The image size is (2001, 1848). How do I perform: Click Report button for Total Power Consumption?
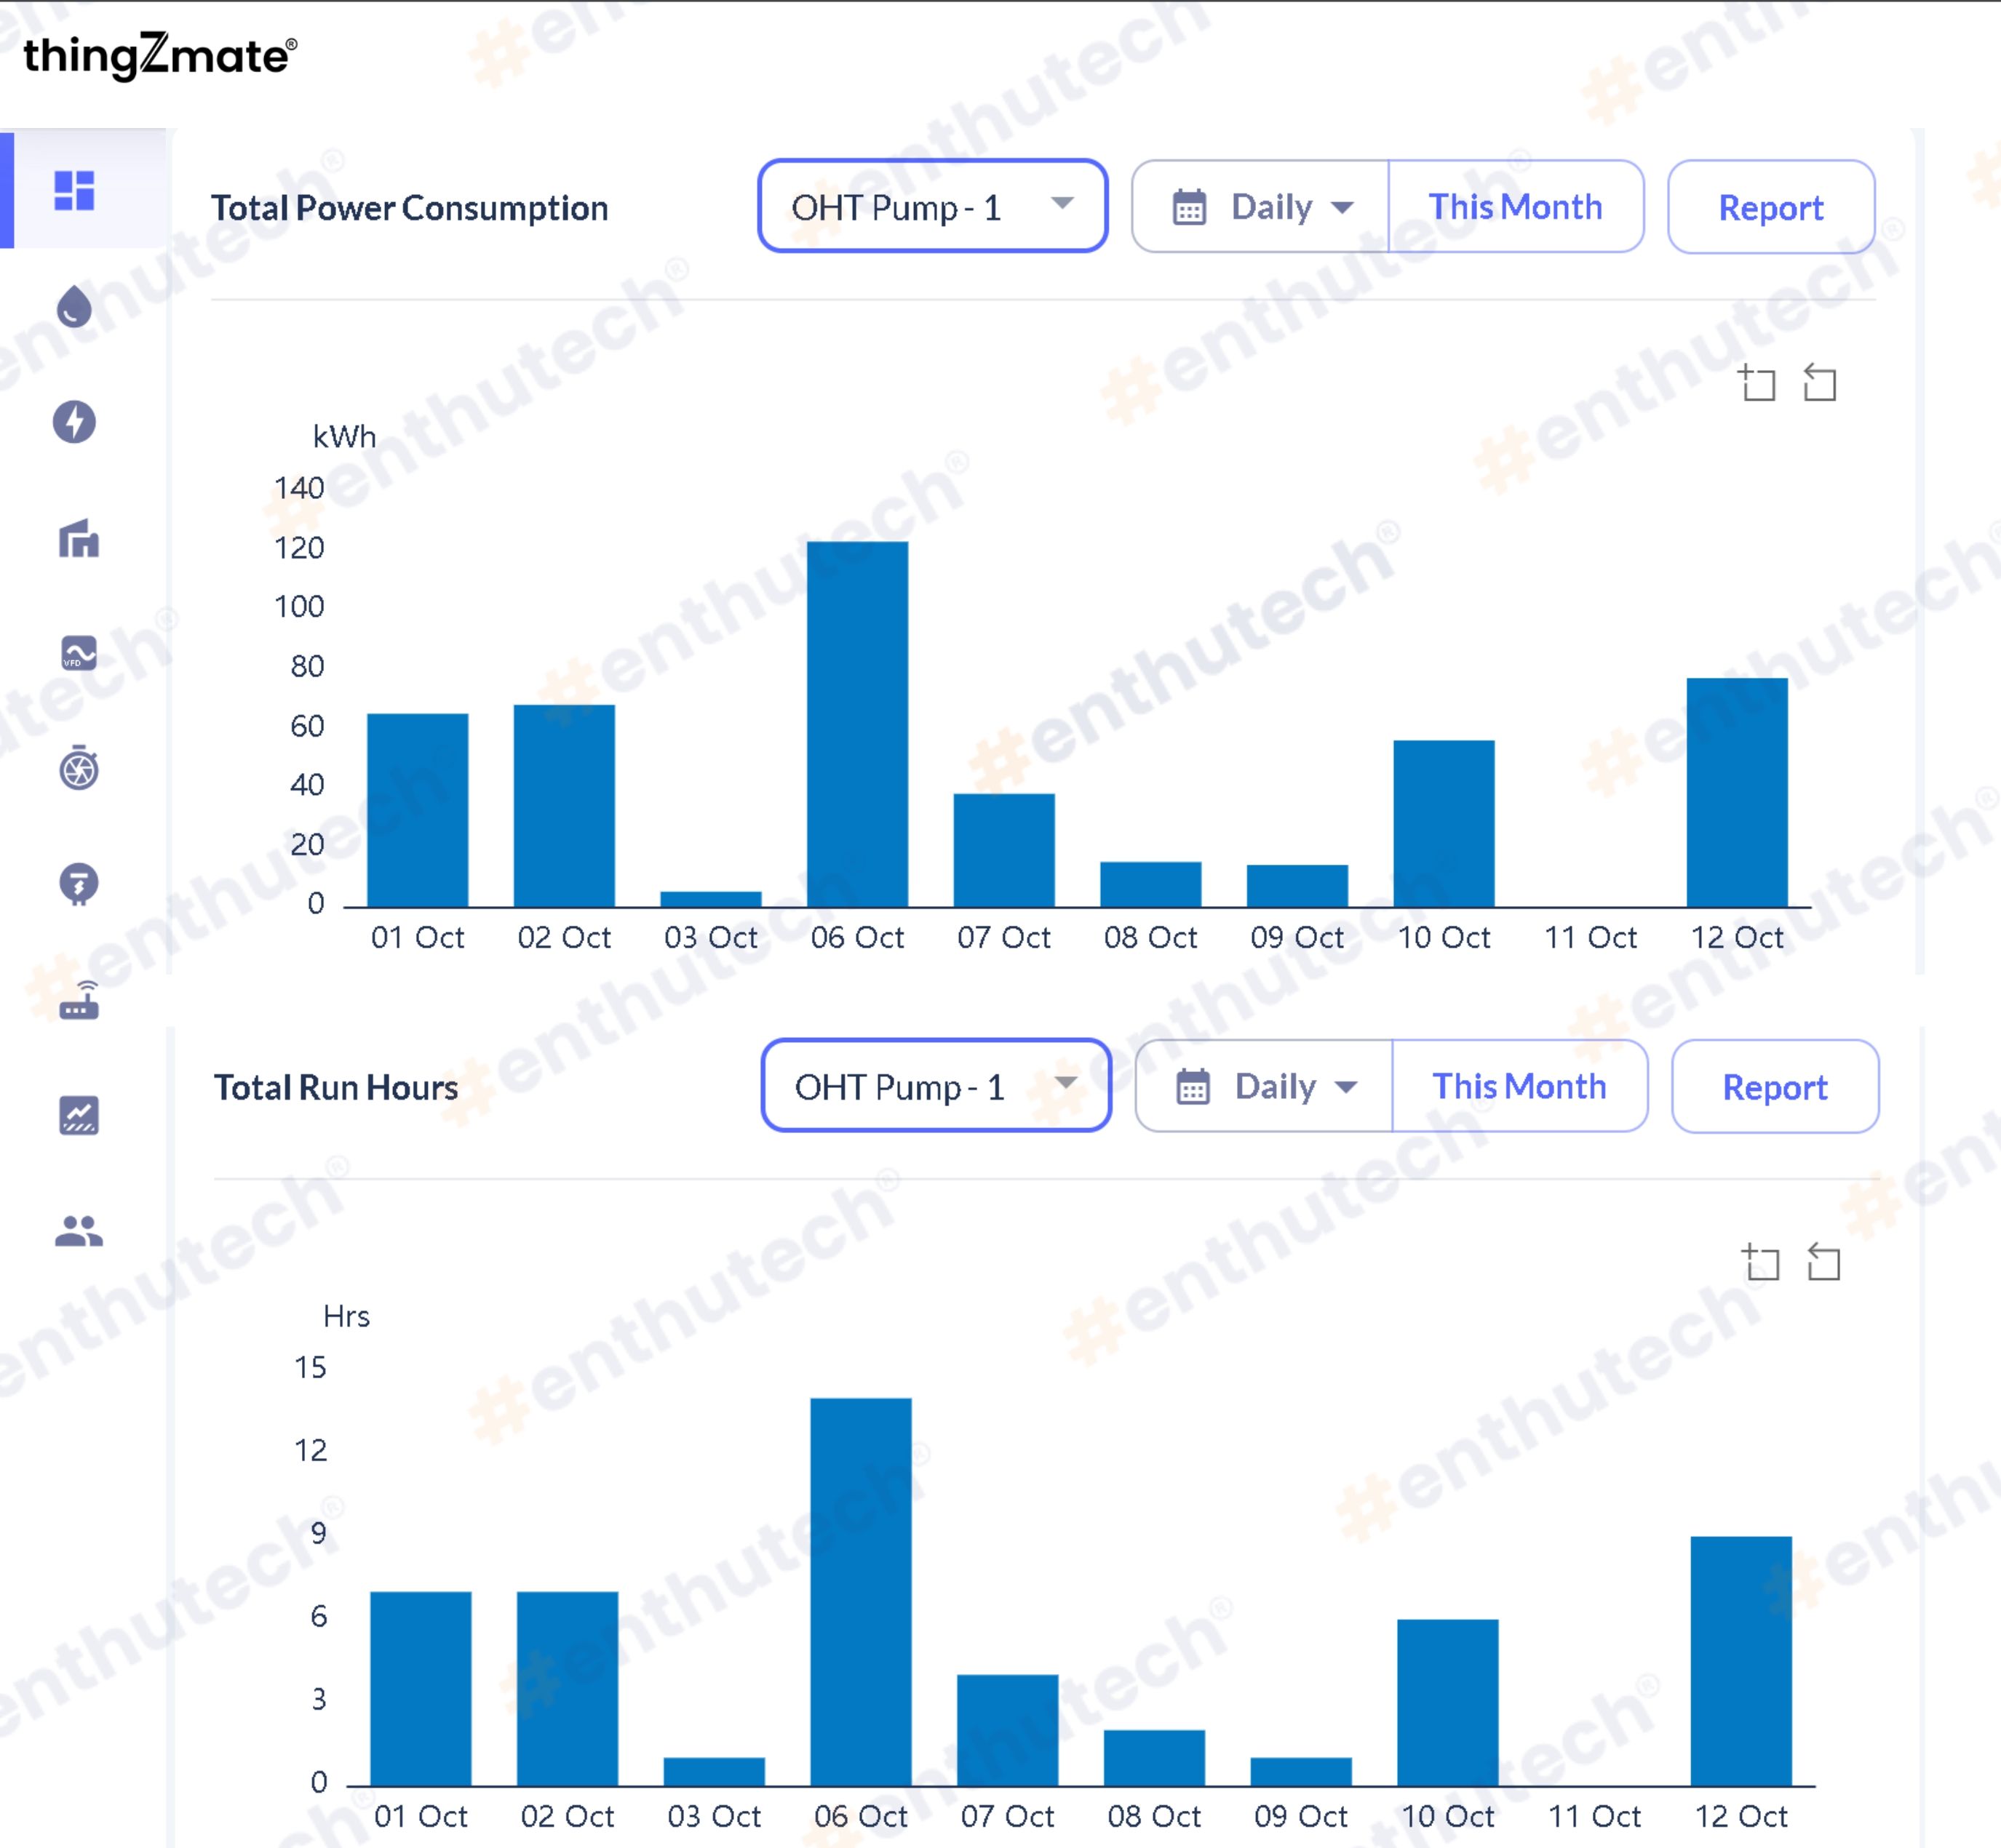pyautogui.click(x=1770, y=207)
